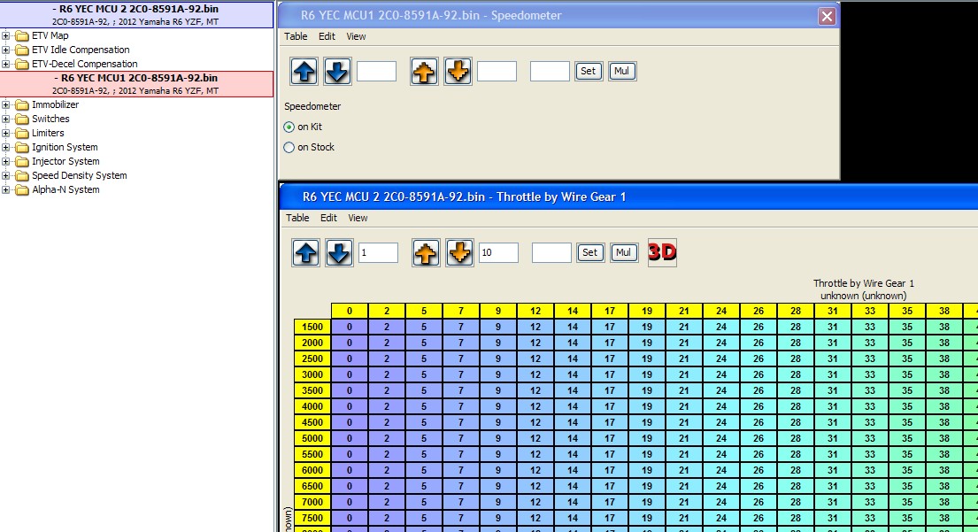Expand the ETV Map tree node
The image size is (978, 532).
(x=6, y=36)
